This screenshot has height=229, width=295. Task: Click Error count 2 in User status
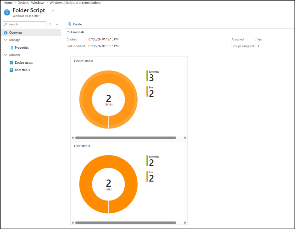click(x=151, y=178)
